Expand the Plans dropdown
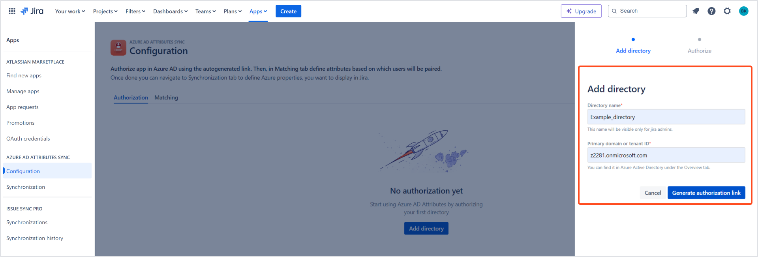Screen dimensions: 758x257 pos(233,11)
